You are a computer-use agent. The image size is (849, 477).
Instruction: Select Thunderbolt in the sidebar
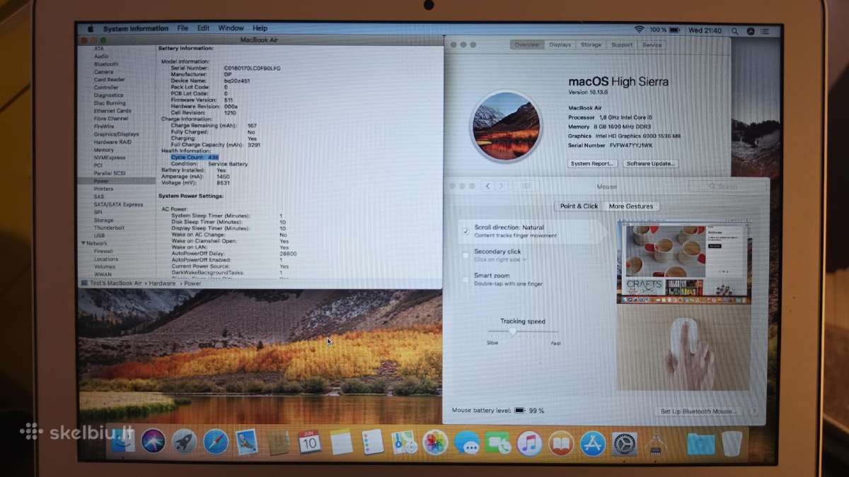(x=109, y=228)
